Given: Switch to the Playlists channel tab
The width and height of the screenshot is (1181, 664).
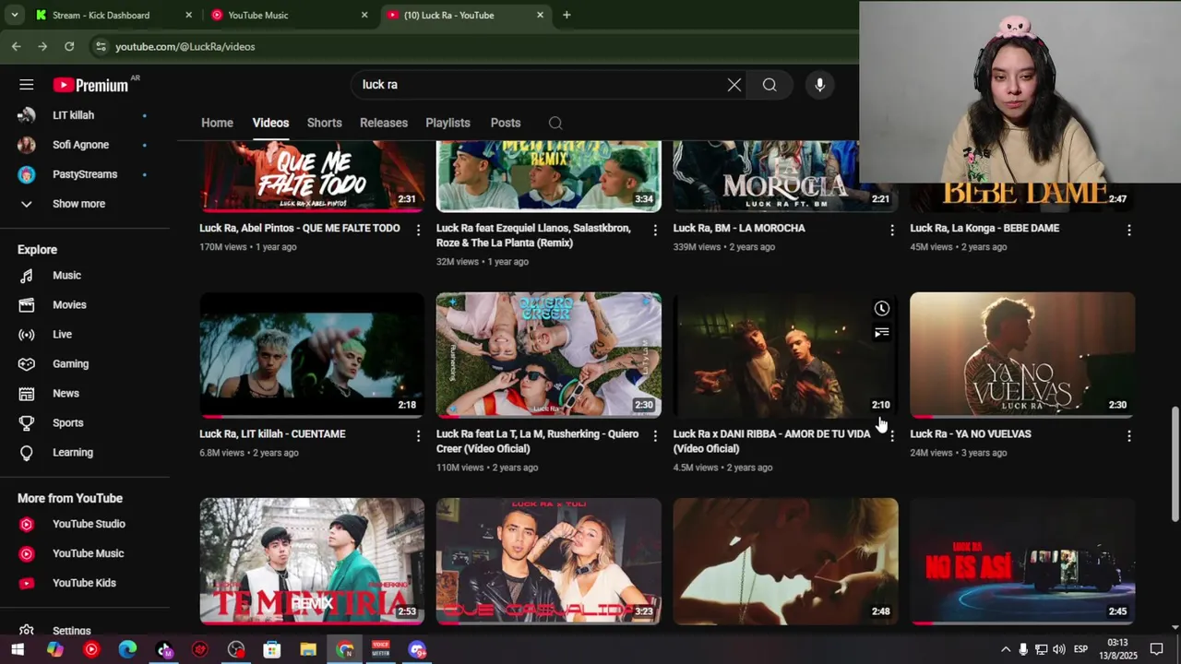Looking at the screenshot, I should point(447,123).
